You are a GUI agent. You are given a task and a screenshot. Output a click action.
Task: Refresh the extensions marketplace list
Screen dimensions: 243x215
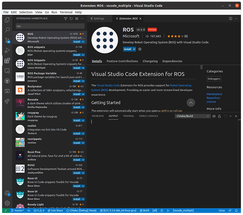click(71, 19)
